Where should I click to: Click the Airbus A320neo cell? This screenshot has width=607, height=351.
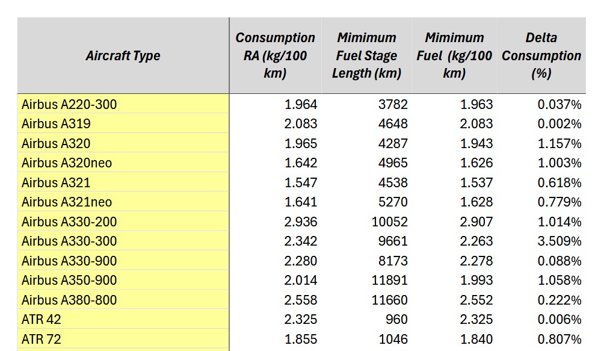pyautogui.click(x=123, y=163)
